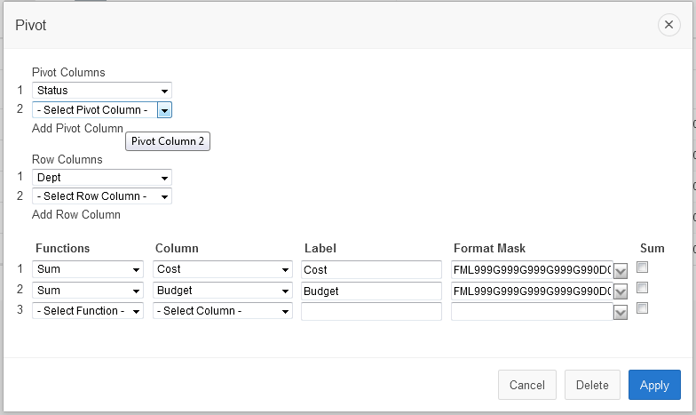Open format mask picker for Budget row
Image resolution: width=696 pixels, height=415 pixels.
621,291
